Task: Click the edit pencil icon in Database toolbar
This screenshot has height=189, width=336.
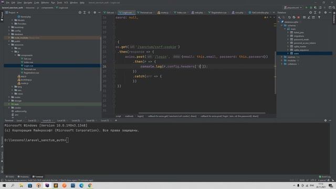Action: (309, 17)
